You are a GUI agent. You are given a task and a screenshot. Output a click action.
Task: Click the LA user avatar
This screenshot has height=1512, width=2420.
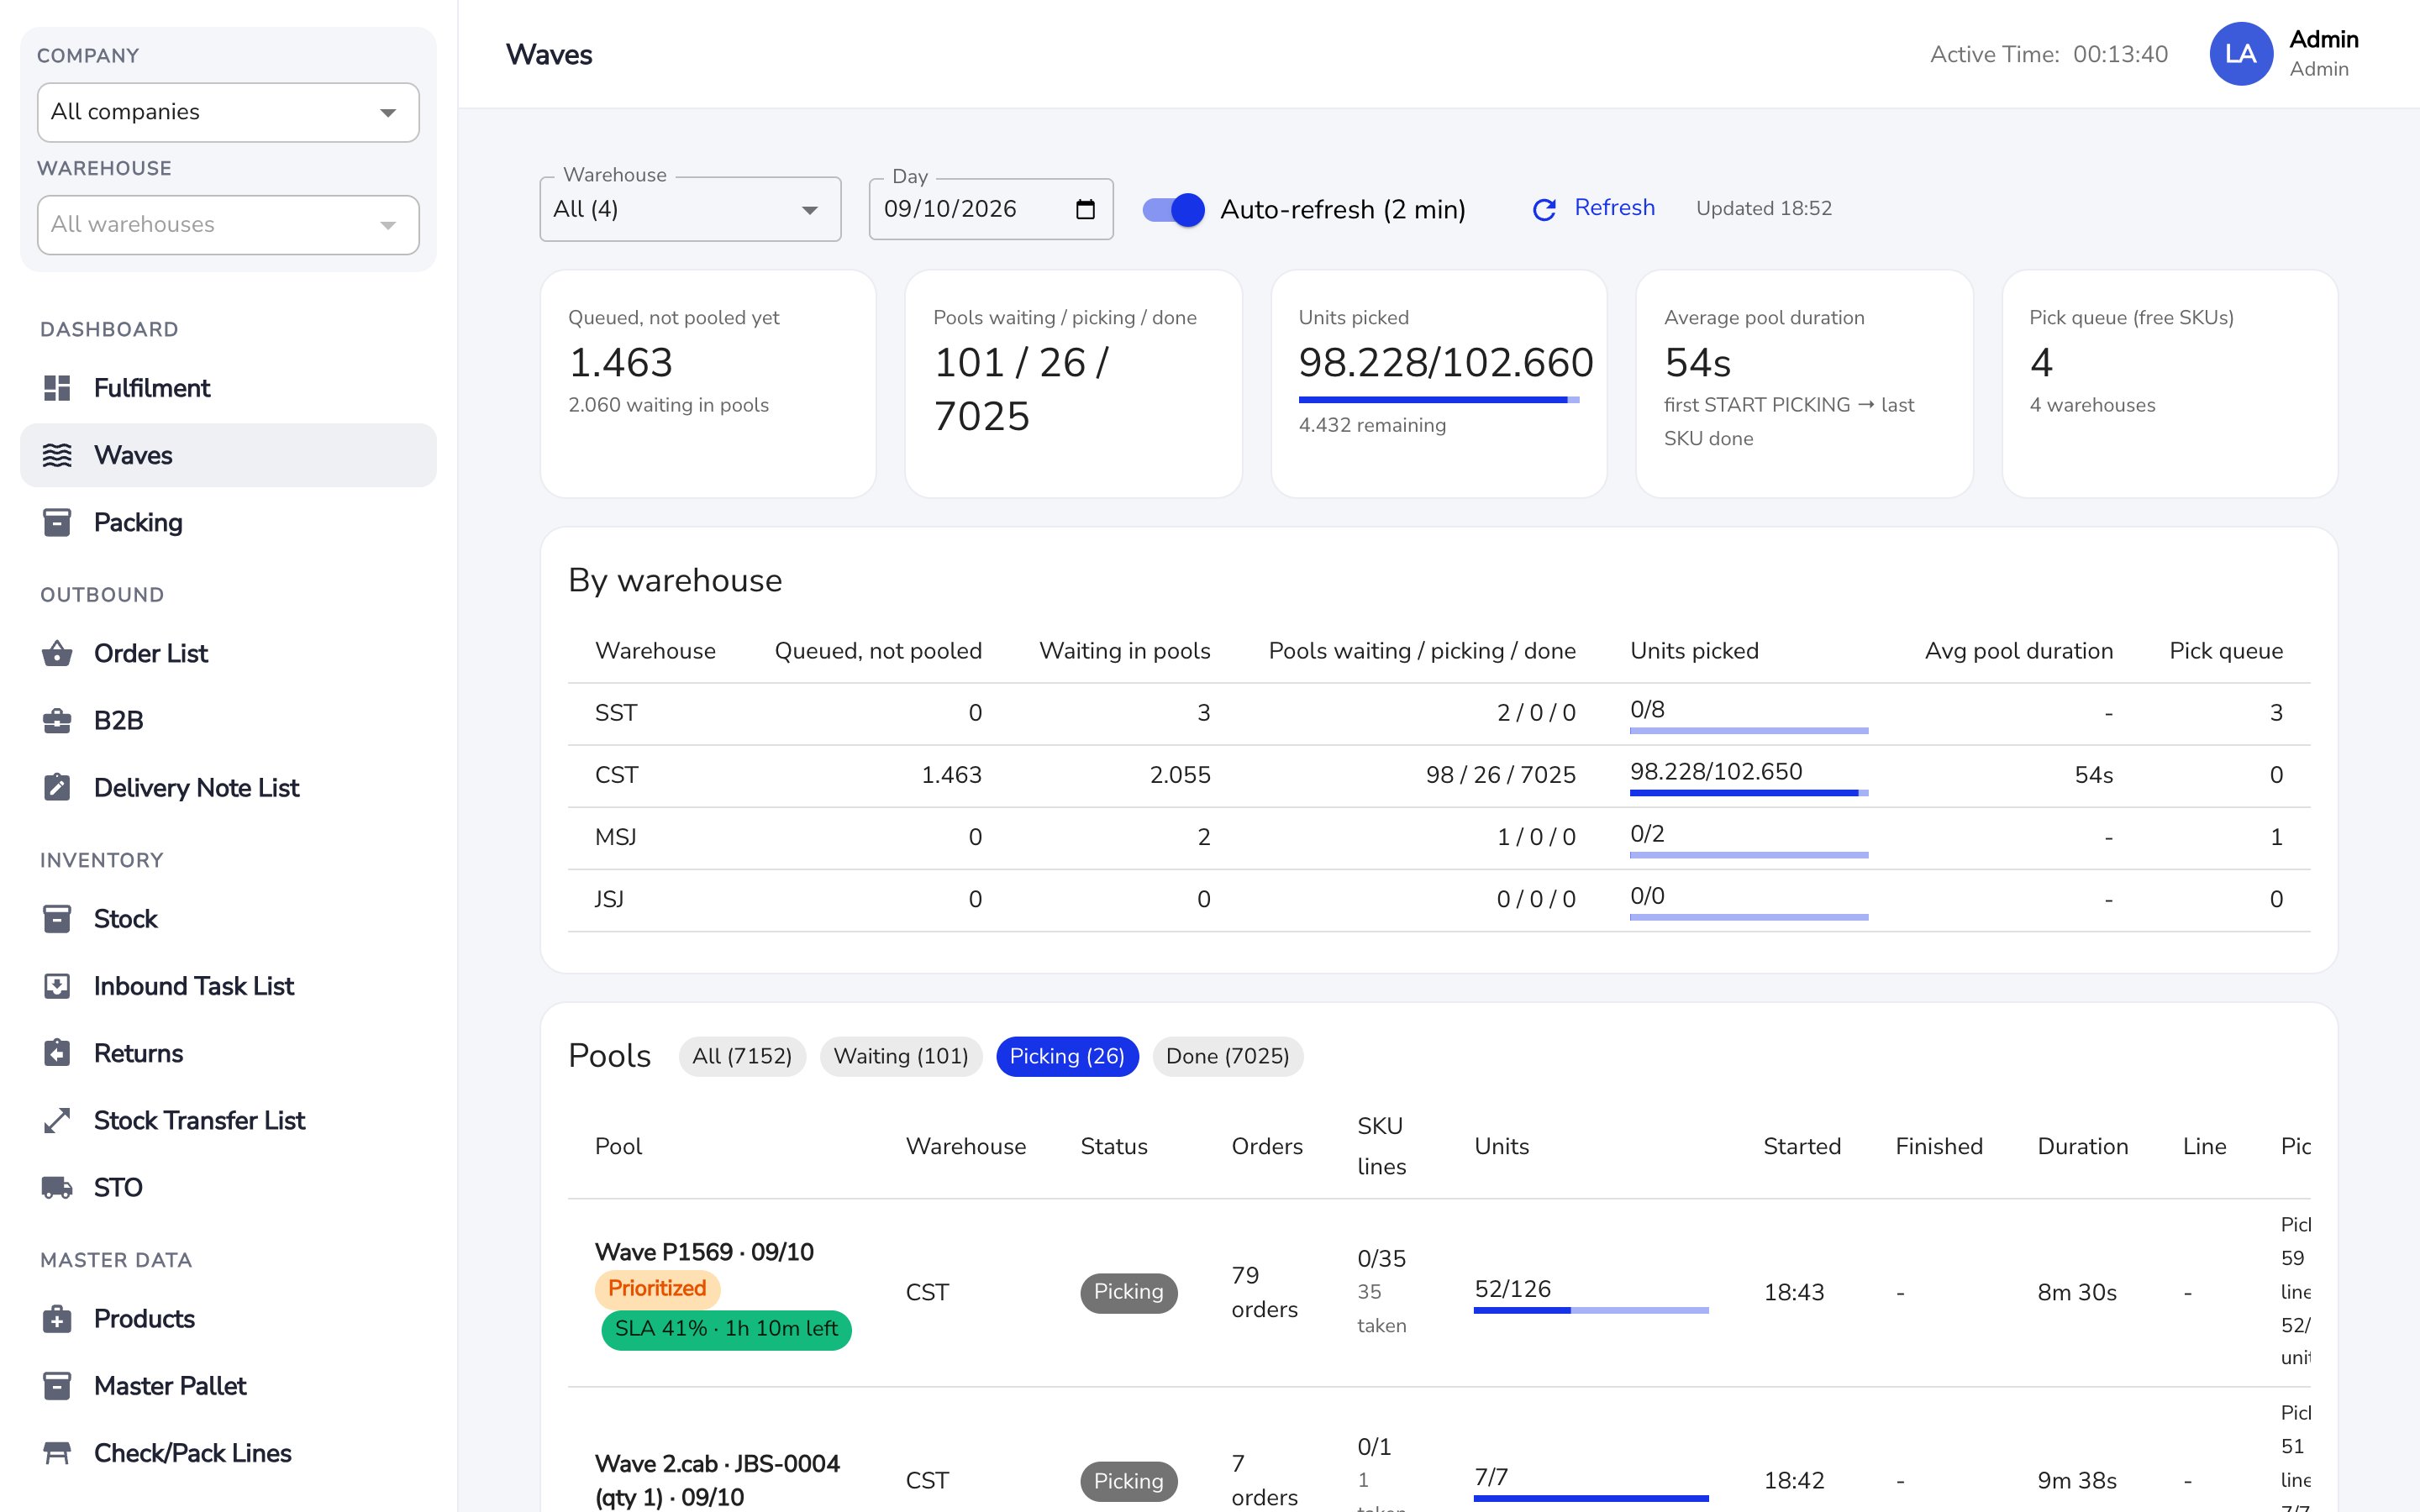pos(2240,54)
